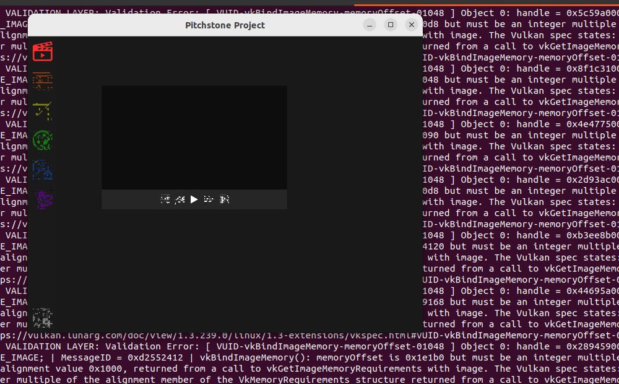Viewport: 619px width, 384px height.
Task: Select the yellow editing tool in the sidebar
Action: click(x=43, y=111)
